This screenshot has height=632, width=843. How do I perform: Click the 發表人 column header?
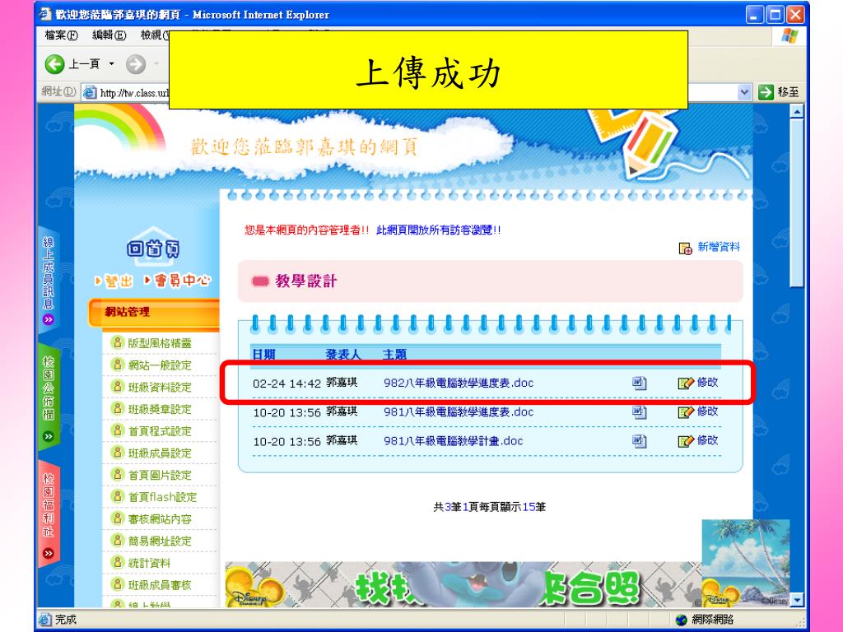tap(343, 355)
